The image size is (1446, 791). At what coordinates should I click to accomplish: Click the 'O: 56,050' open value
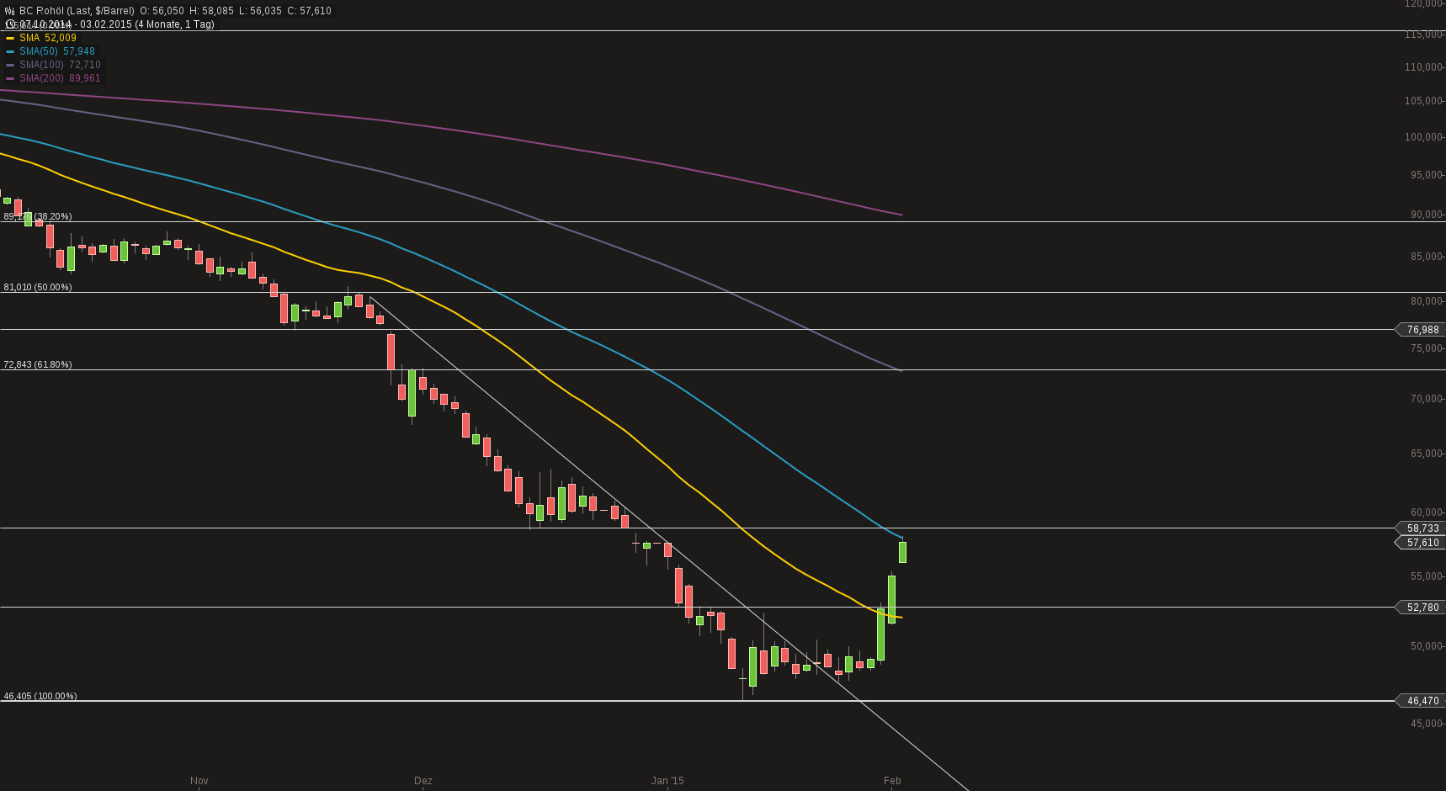(162, 11)
